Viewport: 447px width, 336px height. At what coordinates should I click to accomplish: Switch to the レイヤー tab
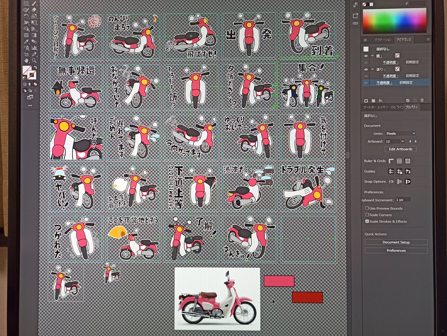tap(383, 107)
